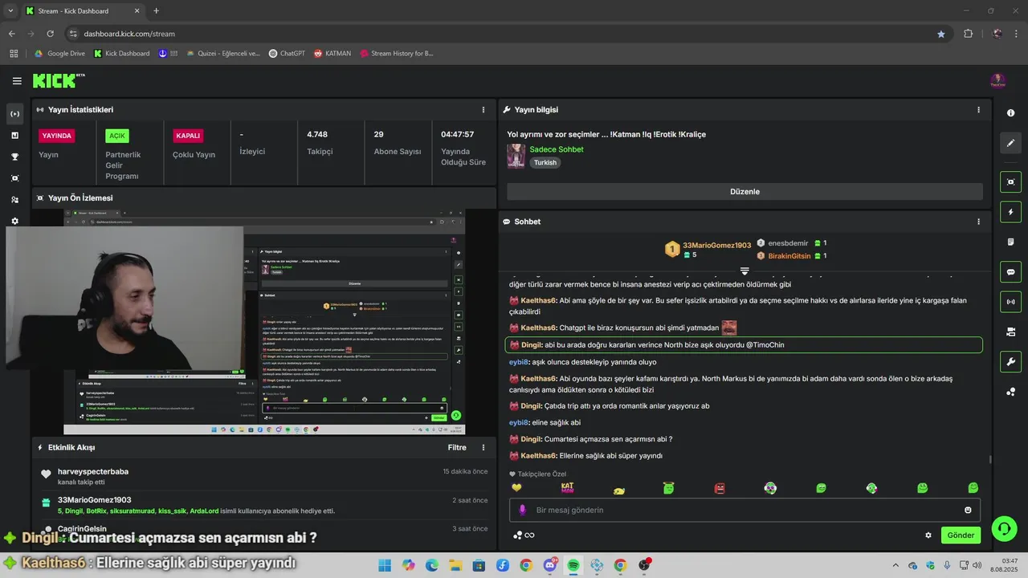Click the Gönder button
Viewport: 1028px width, 578px height.
pos(961,535)
